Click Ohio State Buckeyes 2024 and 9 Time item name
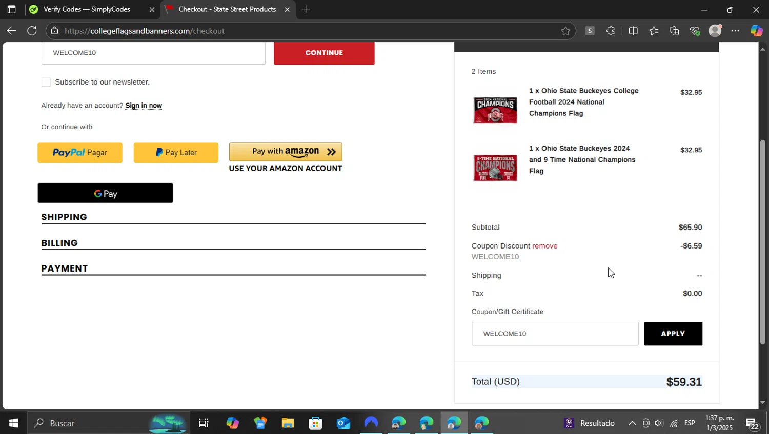The height and width of the screenshot is (434, 769). coord(582,159)
